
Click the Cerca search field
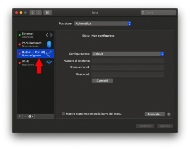click(158, 13)
